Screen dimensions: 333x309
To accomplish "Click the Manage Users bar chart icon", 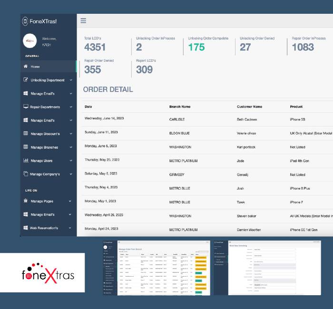I will (x=26, y=161).
